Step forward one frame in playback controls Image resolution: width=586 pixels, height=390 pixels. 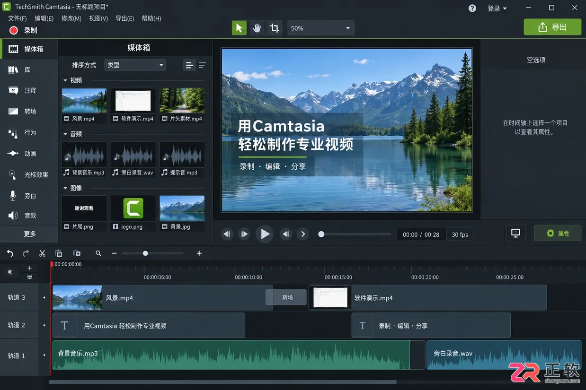coord(244,234)
